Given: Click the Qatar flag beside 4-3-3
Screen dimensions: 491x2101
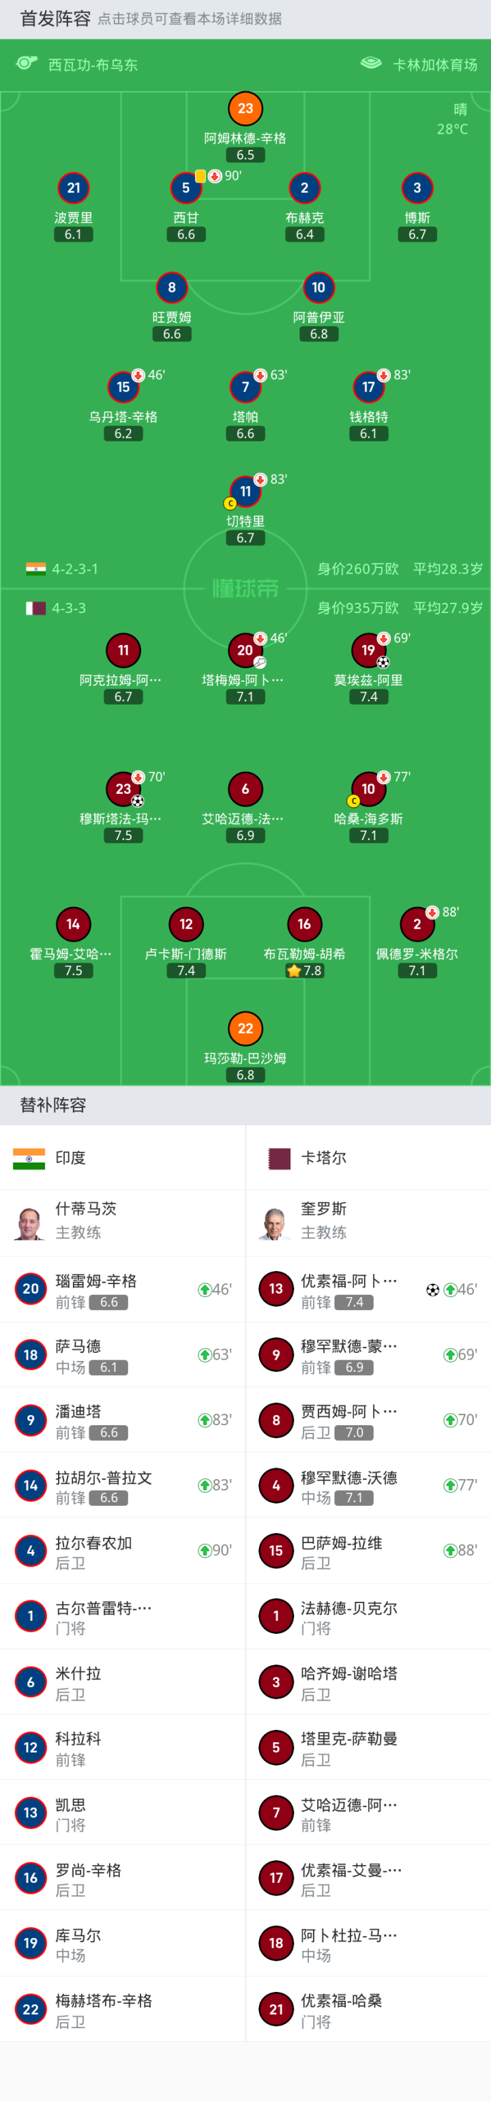Looking at the screenshot, I should [x=36, y=608].
